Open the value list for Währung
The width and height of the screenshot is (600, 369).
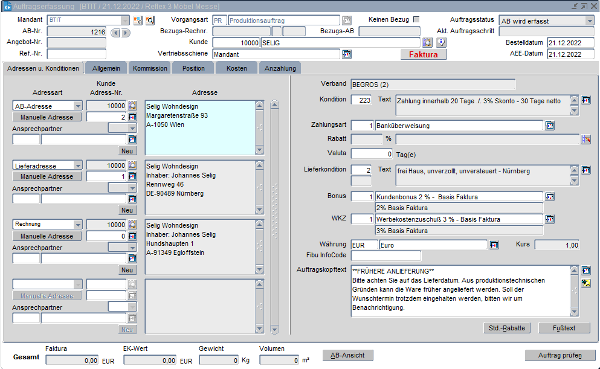point(494,245)
